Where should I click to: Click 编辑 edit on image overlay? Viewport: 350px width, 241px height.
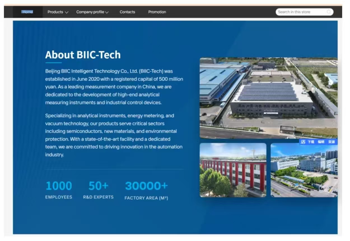pyautogui.click(x=321, y=142)
